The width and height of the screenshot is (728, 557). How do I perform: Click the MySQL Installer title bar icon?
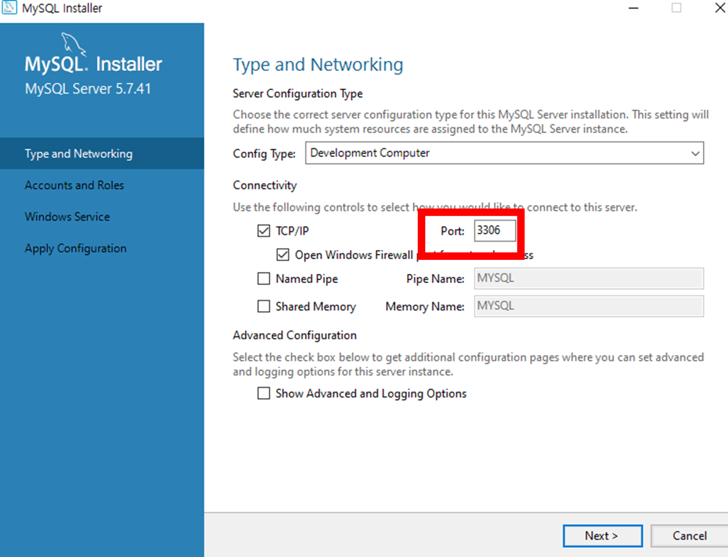pos(9,8)
